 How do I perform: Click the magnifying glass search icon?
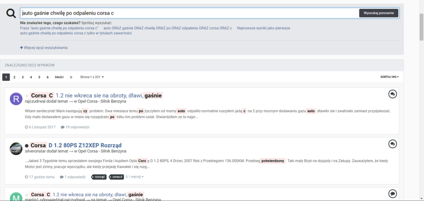pyautogui.click(x=11, y=14)
